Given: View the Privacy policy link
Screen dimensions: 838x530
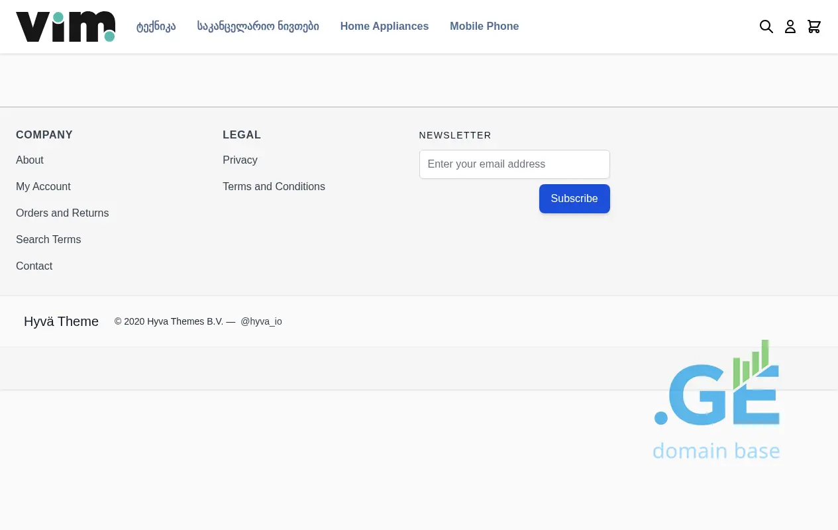Looking at the screenshot, I should (240, 160).
